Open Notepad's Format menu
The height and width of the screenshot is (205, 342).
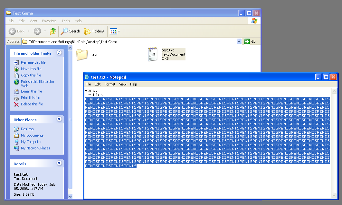pyautogui.click(x=110, y=84)
